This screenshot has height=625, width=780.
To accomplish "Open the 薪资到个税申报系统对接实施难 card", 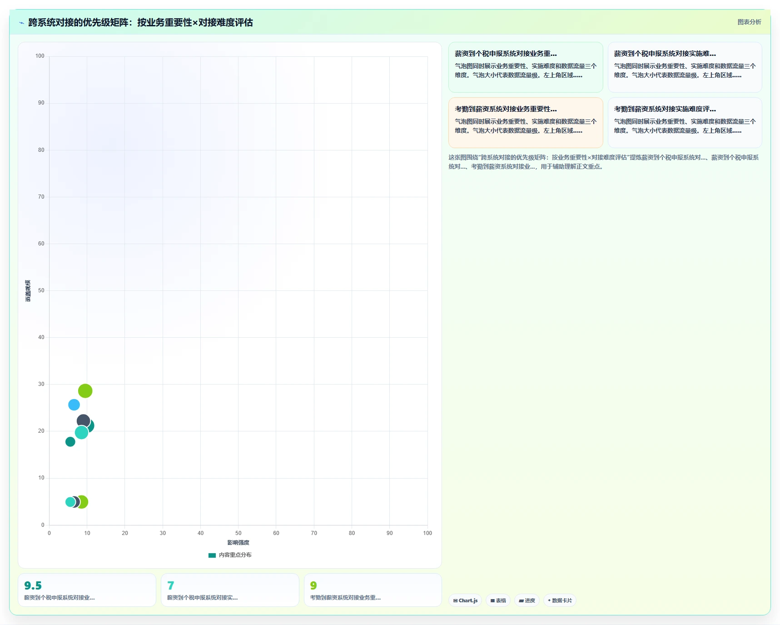I will [x=685, y=67].
